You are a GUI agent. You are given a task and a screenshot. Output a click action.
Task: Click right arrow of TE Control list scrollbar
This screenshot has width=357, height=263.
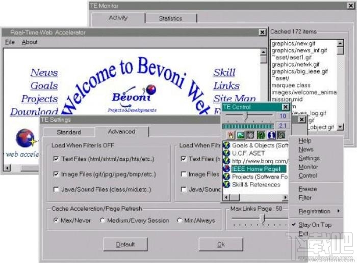click(285, 197)
